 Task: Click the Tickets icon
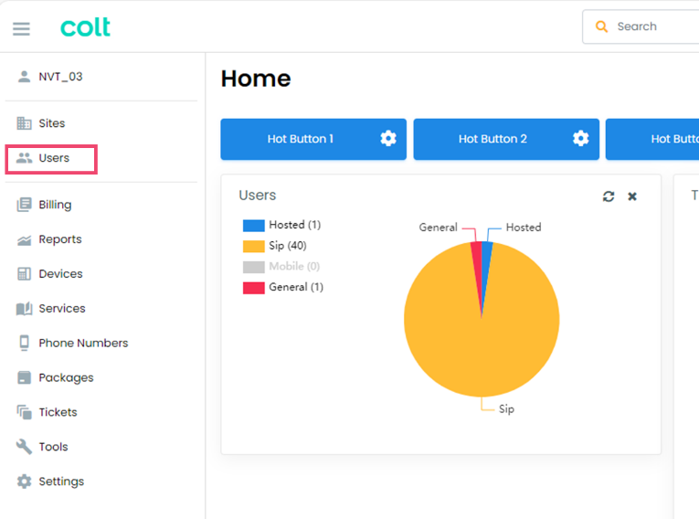click(x=24, y=412)
